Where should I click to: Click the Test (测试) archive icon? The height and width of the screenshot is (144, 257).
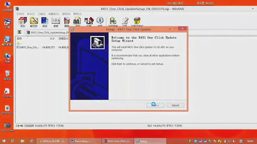coord(45,21)
